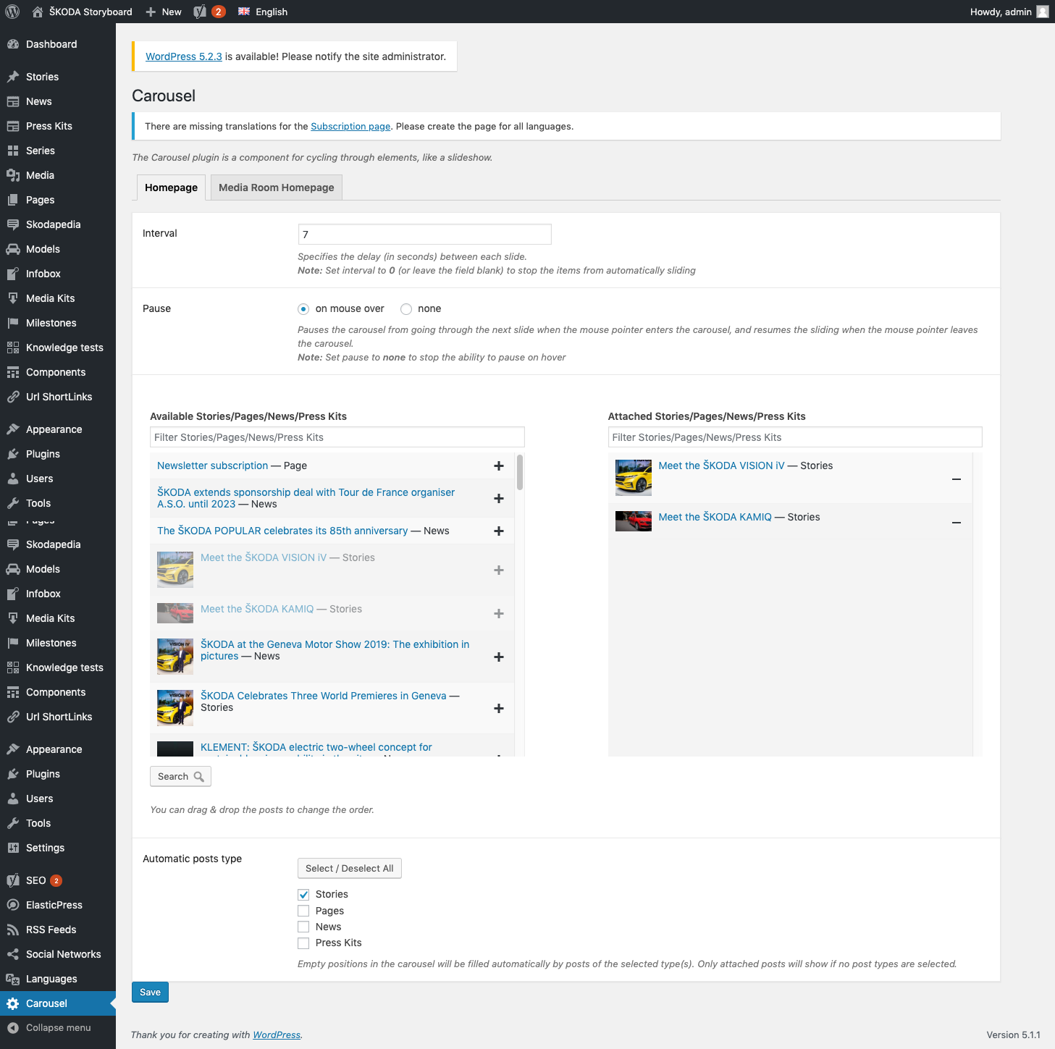The height and width of the screenshot is (1049, 1055).
Task: Open attached Meet the ŠKODA KAMIQ link
Action: coord(715,517)
